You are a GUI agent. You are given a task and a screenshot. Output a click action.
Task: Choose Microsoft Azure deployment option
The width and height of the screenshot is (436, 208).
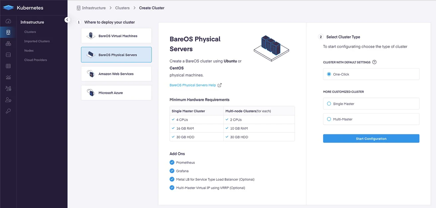[116, 93]
